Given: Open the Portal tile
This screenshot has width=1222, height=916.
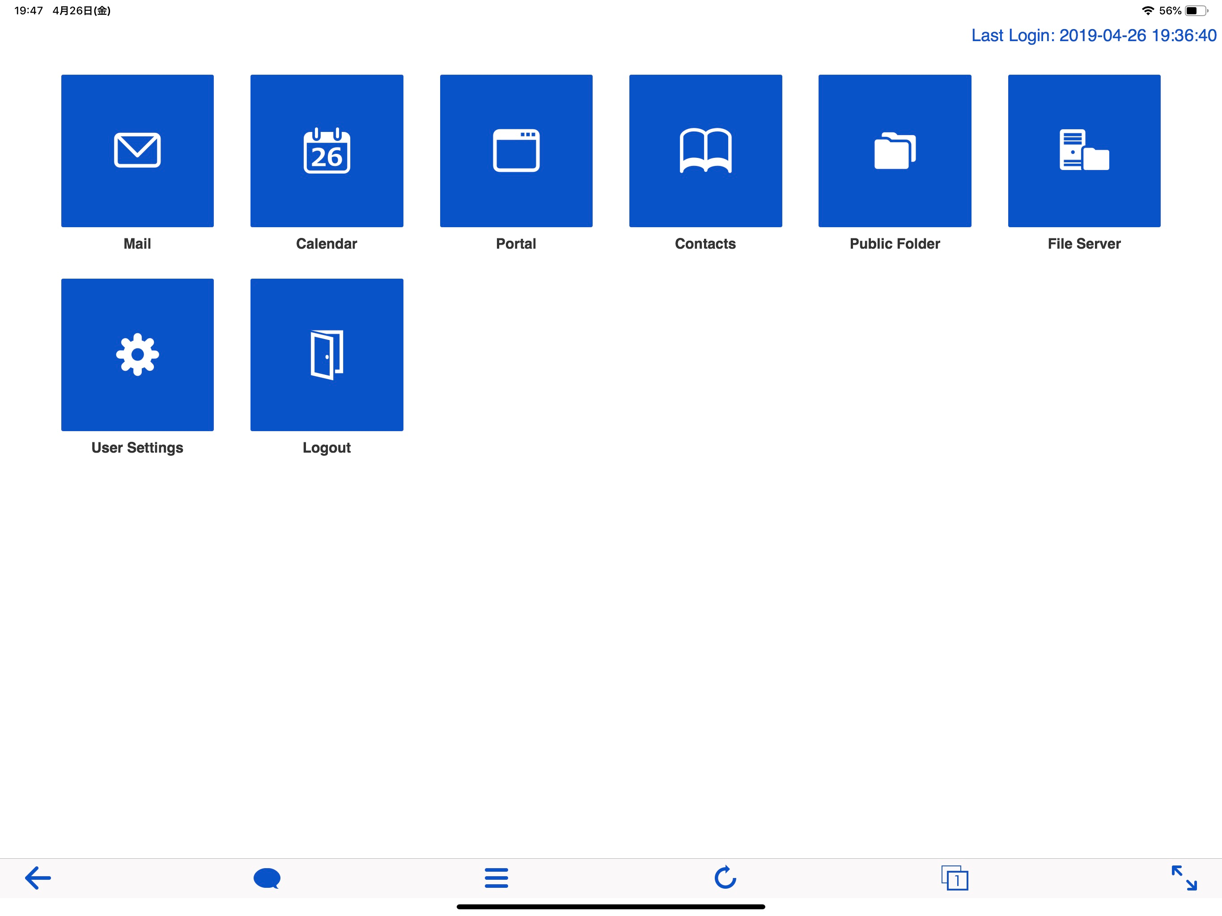Looking at the screenshot, I should [x=516, y=151].
